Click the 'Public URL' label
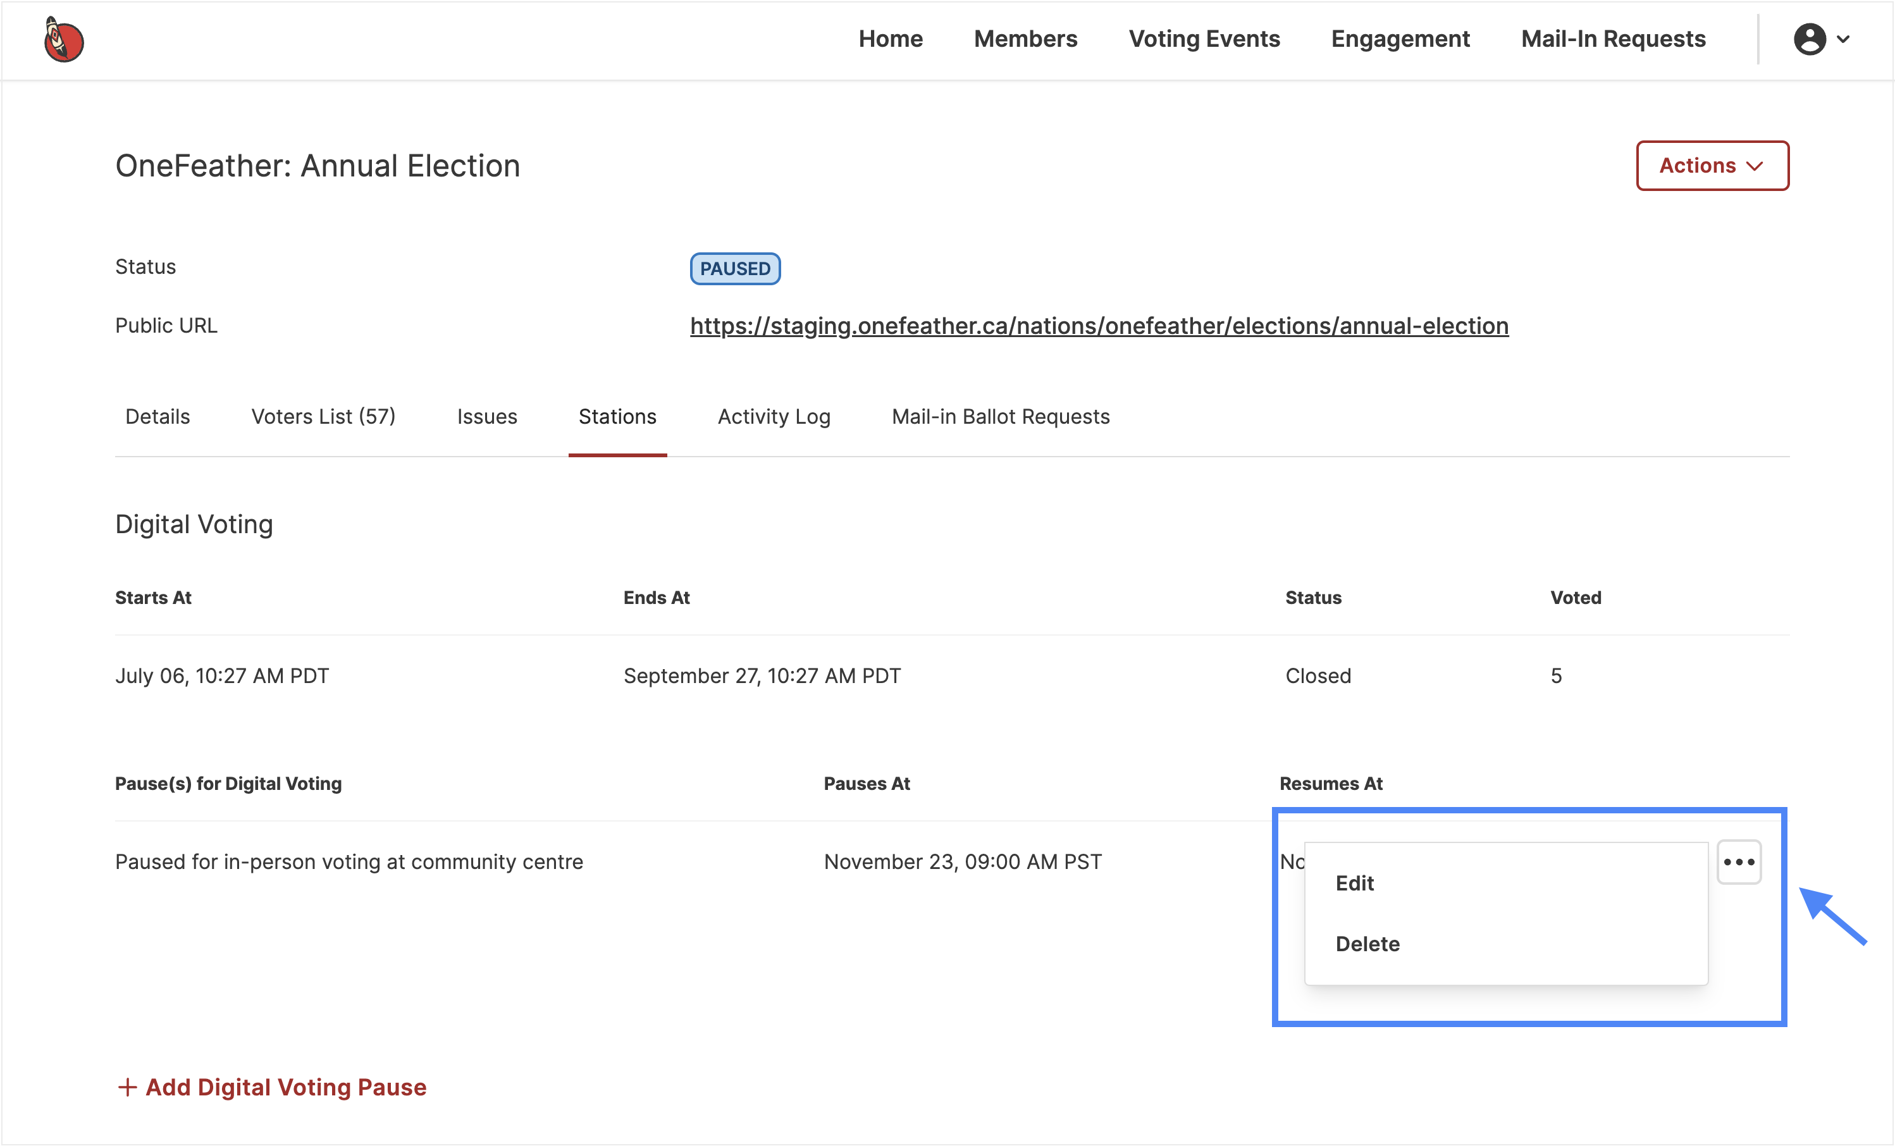Viewport: 1895px width, 1146px height. pos(166,326)
